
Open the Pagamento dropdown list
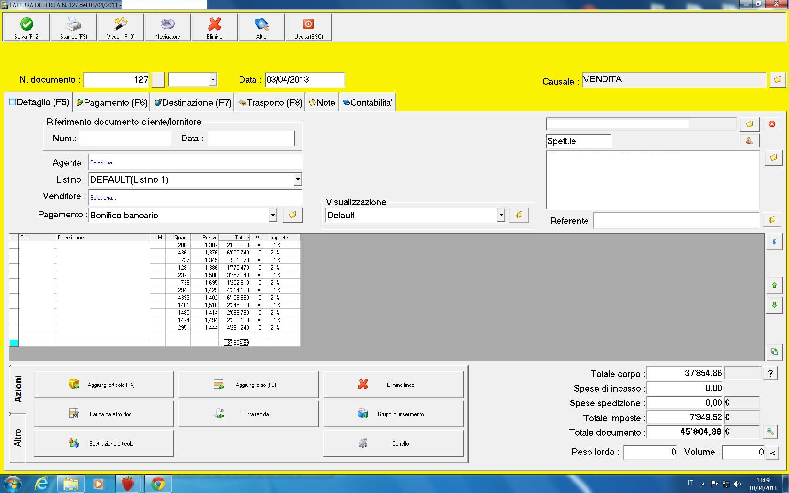tap(272, 215)
